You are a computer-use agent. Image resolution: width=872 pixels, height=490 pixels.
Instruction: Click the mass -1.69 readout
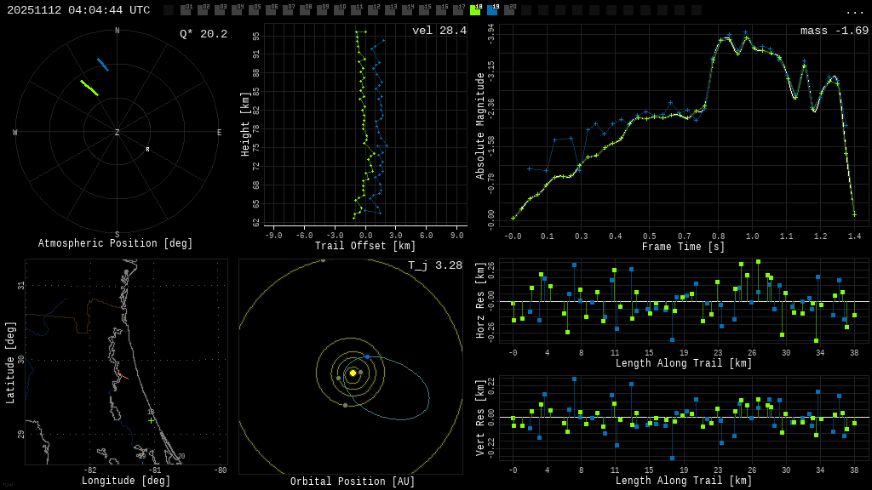[x=834, y=31]
